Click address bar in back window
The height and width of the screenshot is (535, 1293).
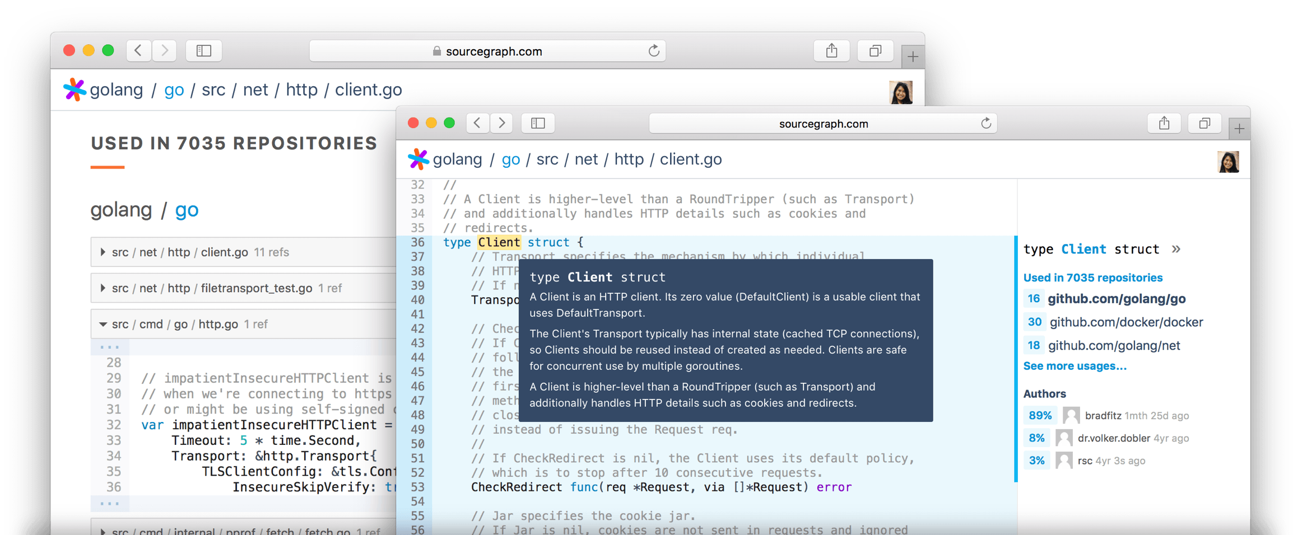pos(487,51)
